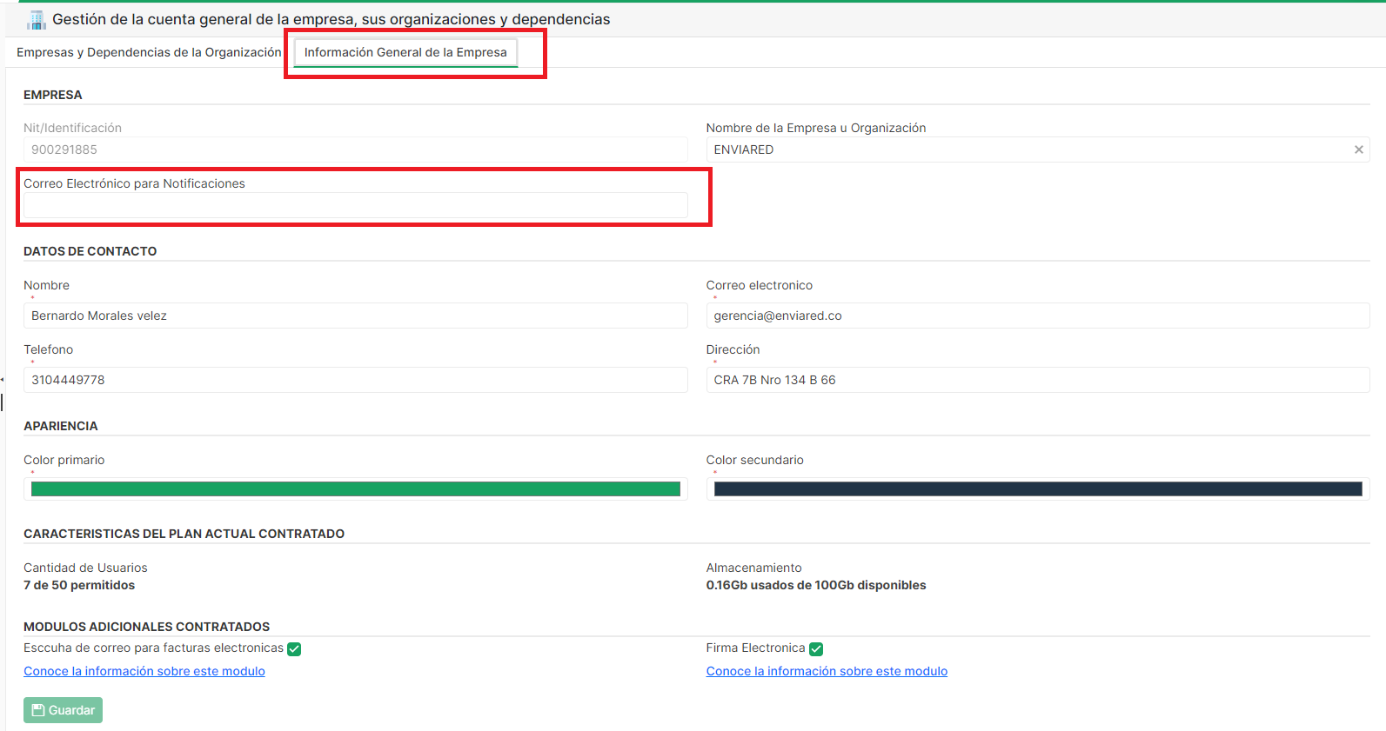Viewport: 1386px width, 731px height.
Task: Open the Color secundario dark swatch
Action: pos(1037,489)
